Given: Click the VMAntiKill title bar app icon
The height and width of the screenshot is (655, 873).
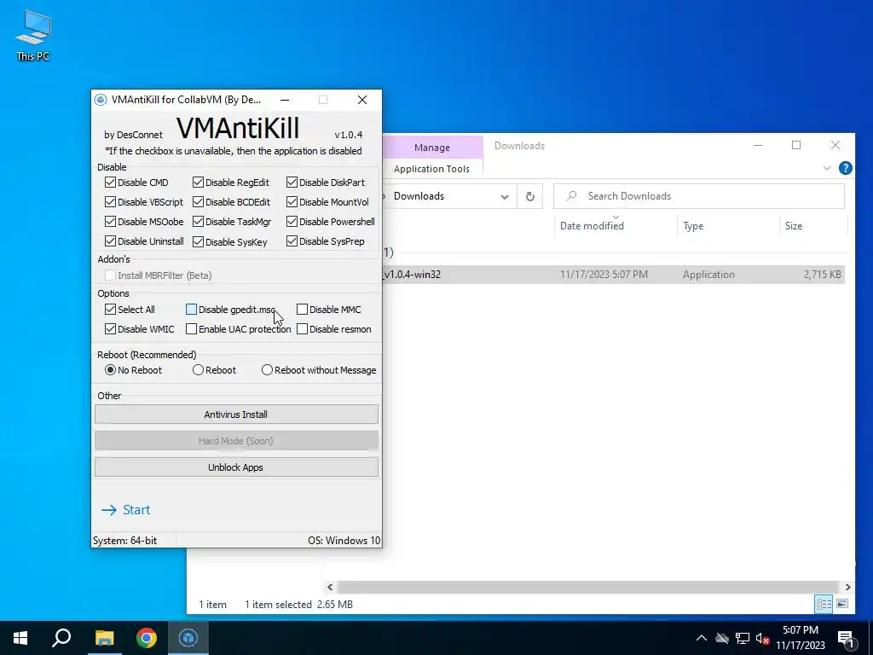Looking at the screenshot, I should click(x=101, y=100).
